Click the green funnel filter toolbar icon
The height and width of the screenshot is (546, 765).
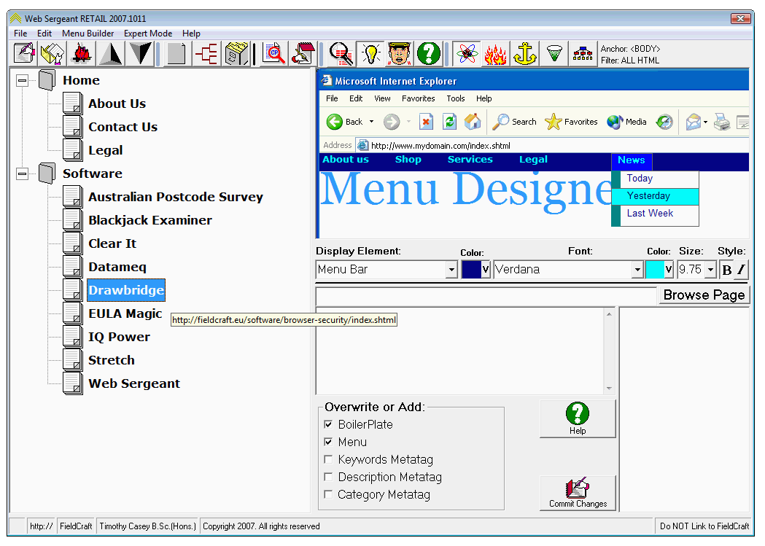554,54
